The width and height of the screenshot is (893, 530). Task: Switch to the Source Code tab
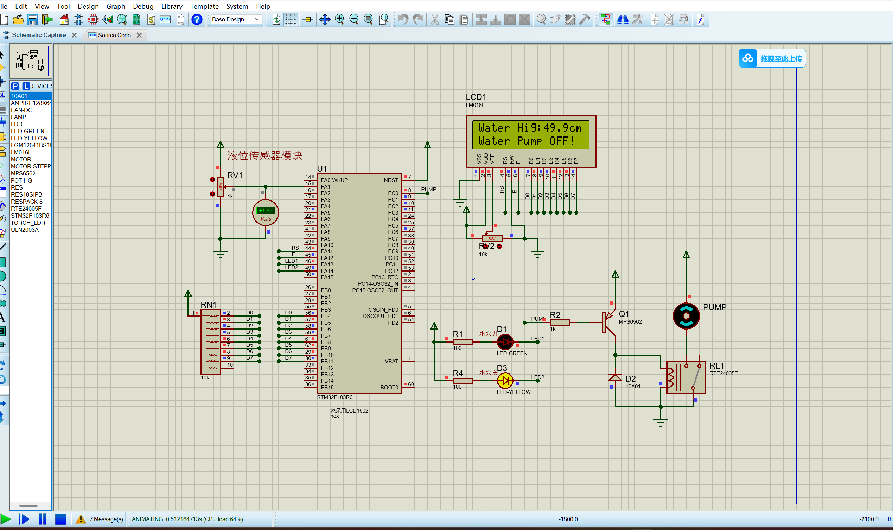click(x=114, y=35)
